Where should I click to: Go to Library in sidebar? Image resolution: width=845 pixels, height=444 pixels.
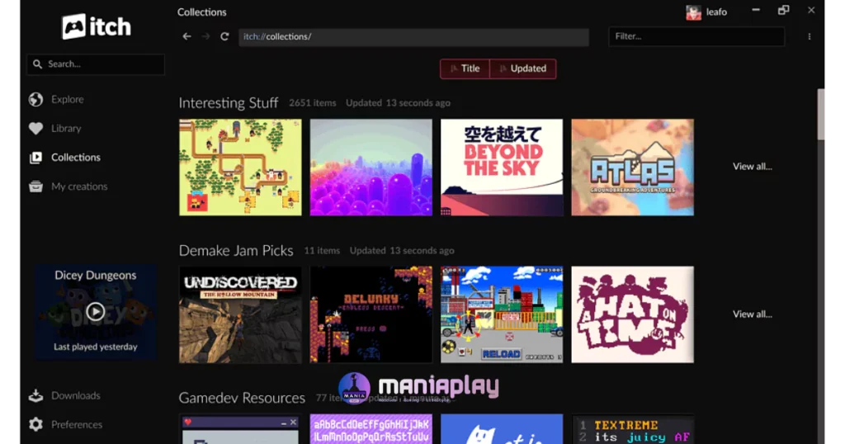(x=66, y=128)
